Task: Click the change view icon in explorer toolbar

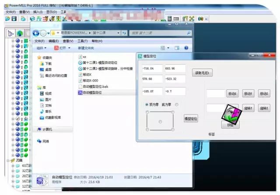Action: 163,48
